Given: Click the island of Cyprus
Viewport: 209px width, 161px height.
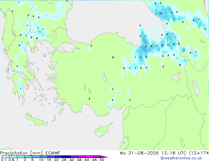Looking at the screenshot, I should [x=103, y=130].
